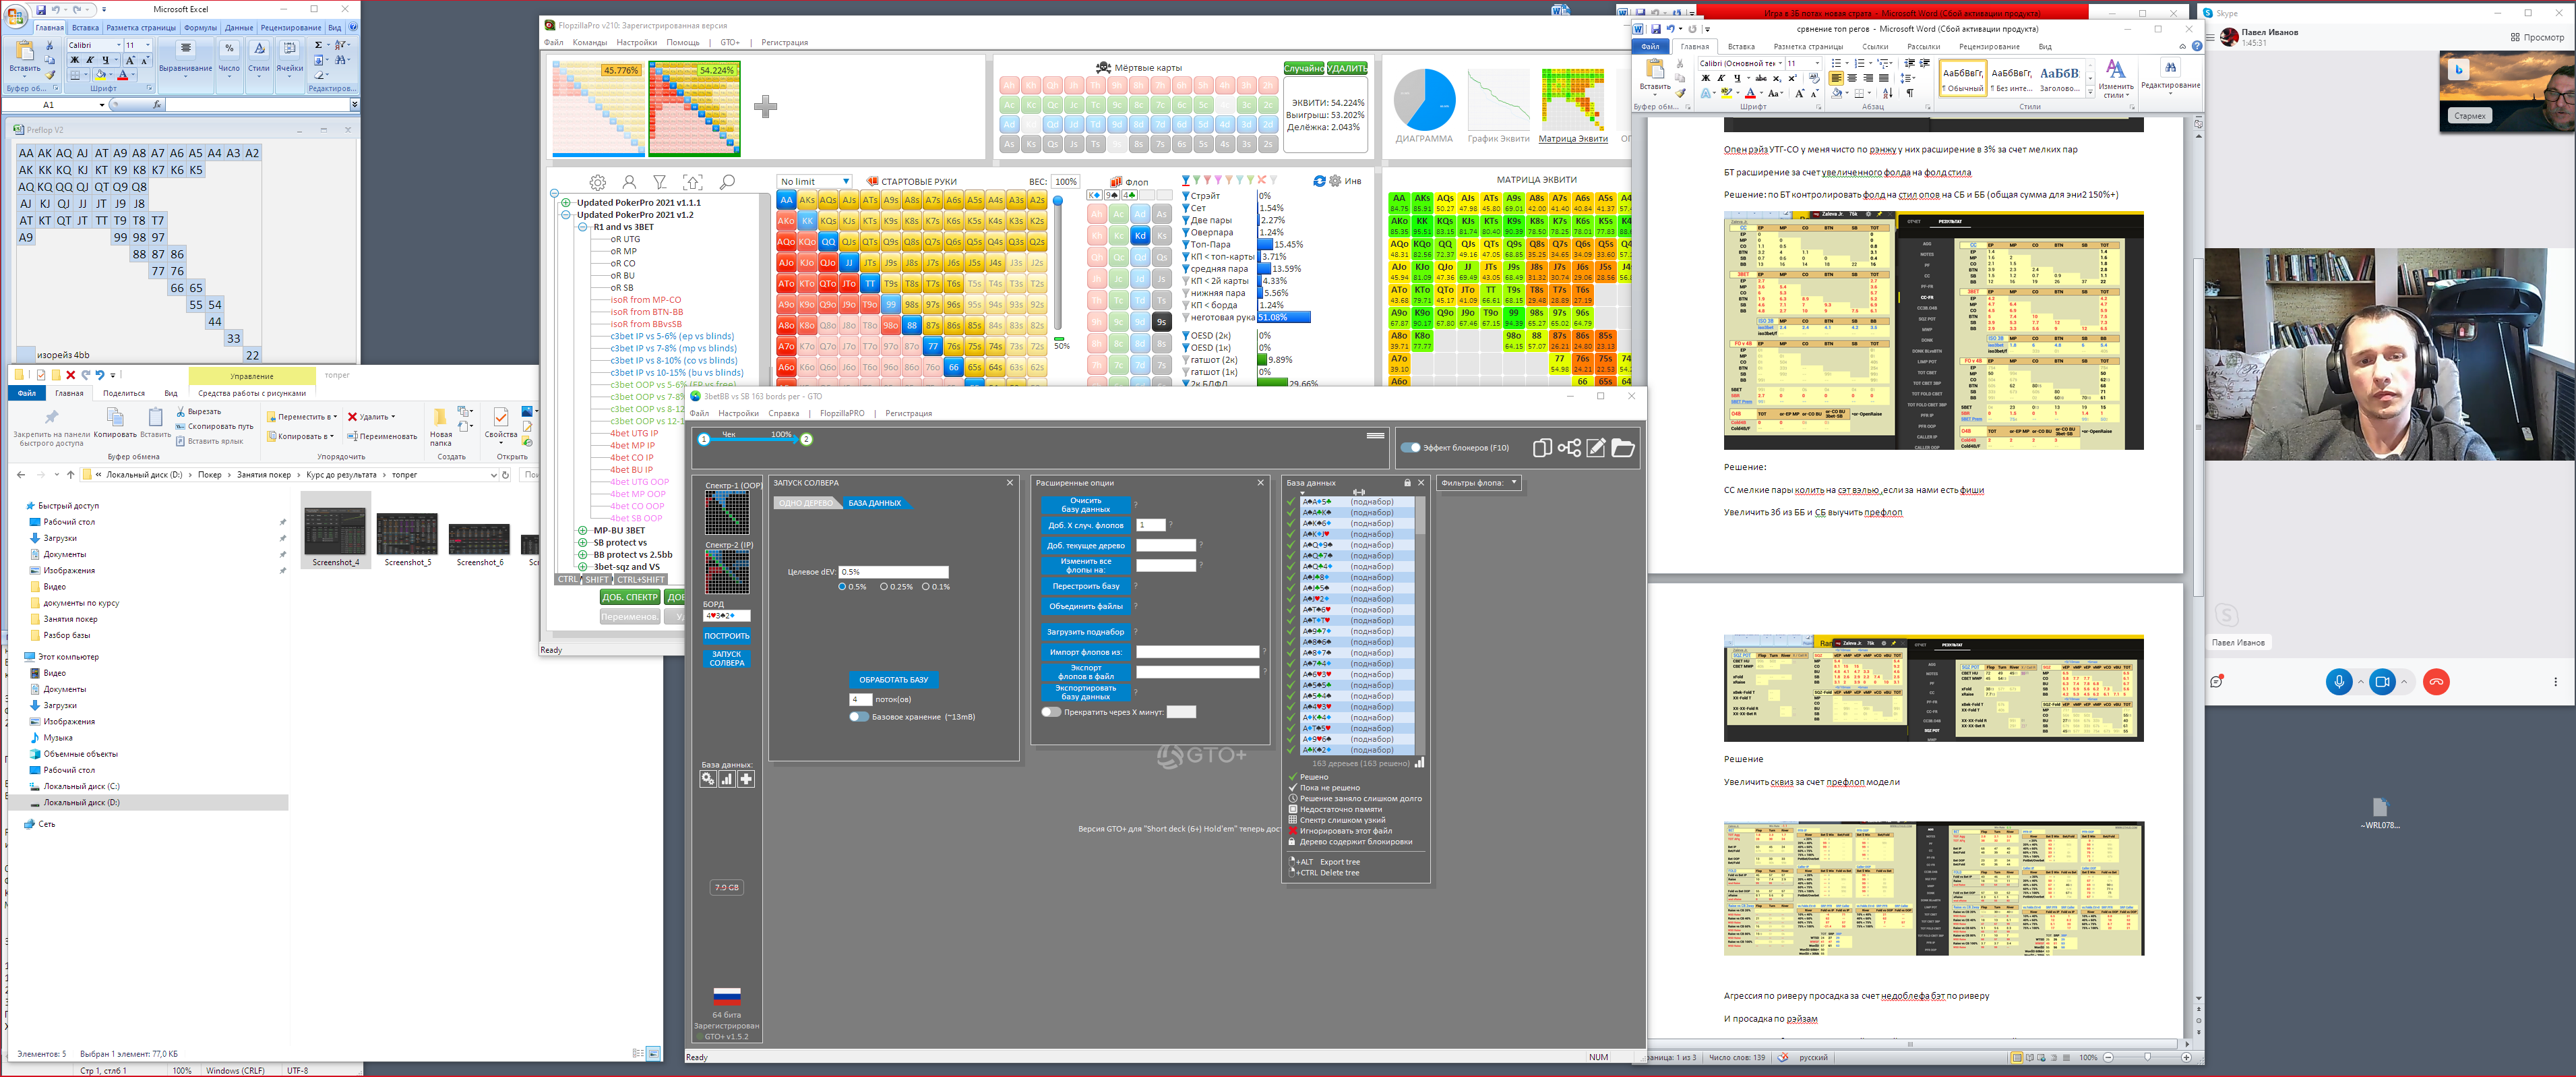Toggle the Стрэйт filter funnel in Flopzilla

[x=1185, y=196]
